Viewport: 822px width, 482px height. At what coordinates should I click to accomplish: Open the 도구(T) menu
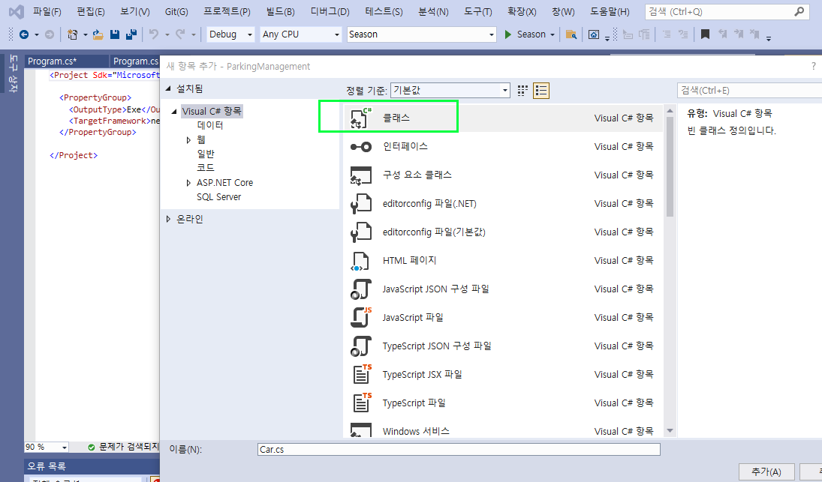click(477, 11)
